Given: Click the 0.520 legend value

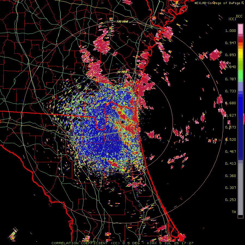Looking at the screenshot, I should [x=231, y=139].
